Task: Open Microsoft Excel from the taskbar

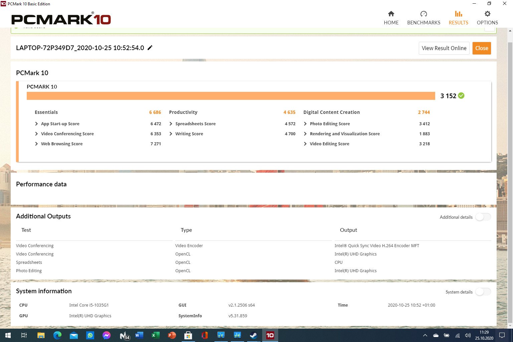Action: (x=156, y=335)
